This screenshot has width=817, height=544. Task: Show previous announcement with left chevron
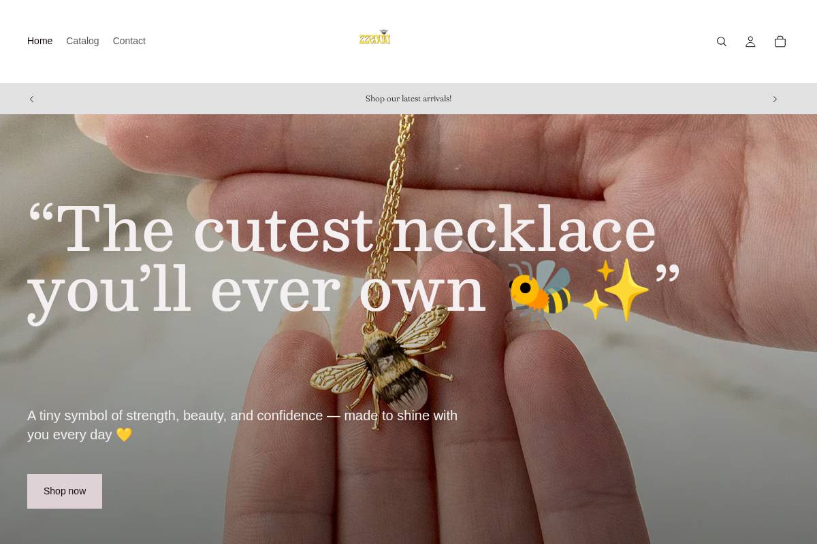tap(31, 99)
